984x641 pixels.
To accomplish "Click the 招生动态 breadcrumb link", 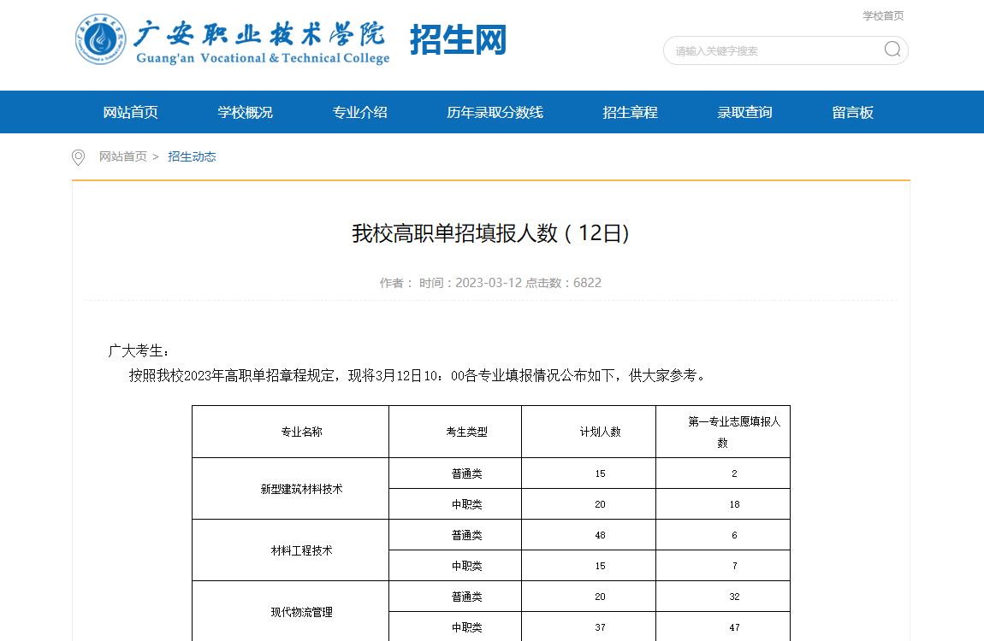I will tap(192, 156).
